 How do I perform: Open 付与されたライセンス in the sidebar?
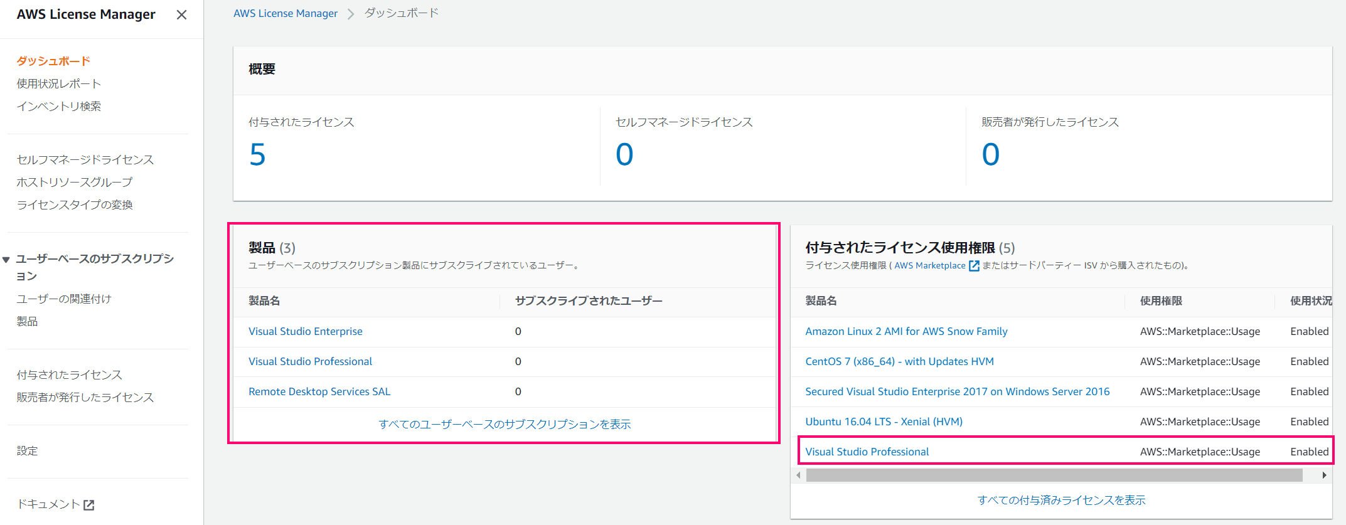[70, 374]
